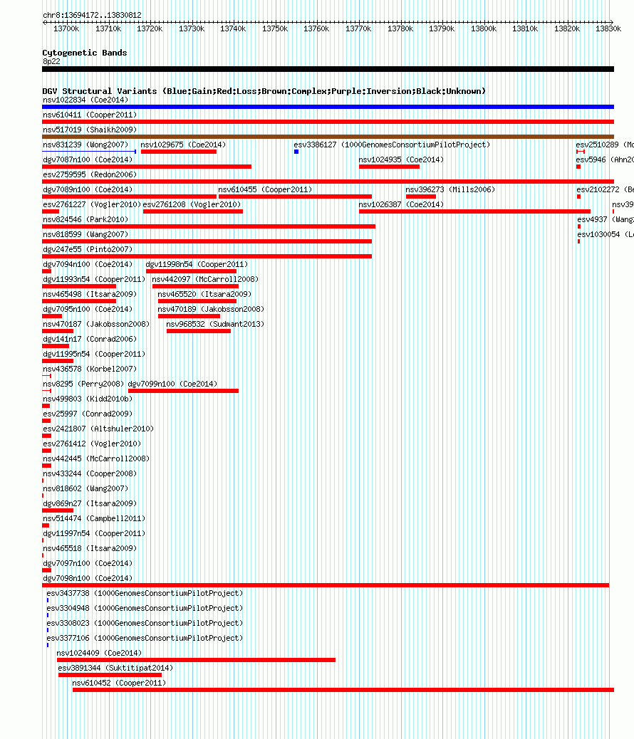Screen dimensions: 634x739
Task: Click nsv442097 (McCarroll2008) label
Action: coord(205,280)
